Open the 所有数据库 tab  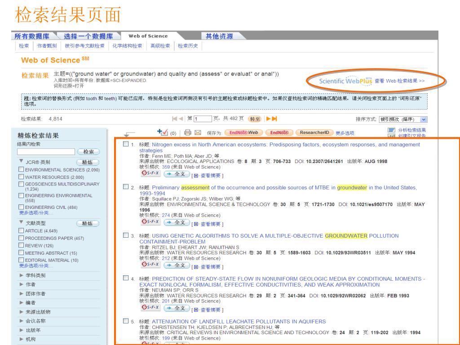(31, 36)
